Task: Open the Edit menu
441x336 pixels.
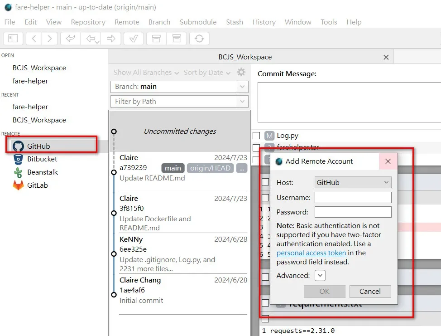Action: tap(31, 22)
